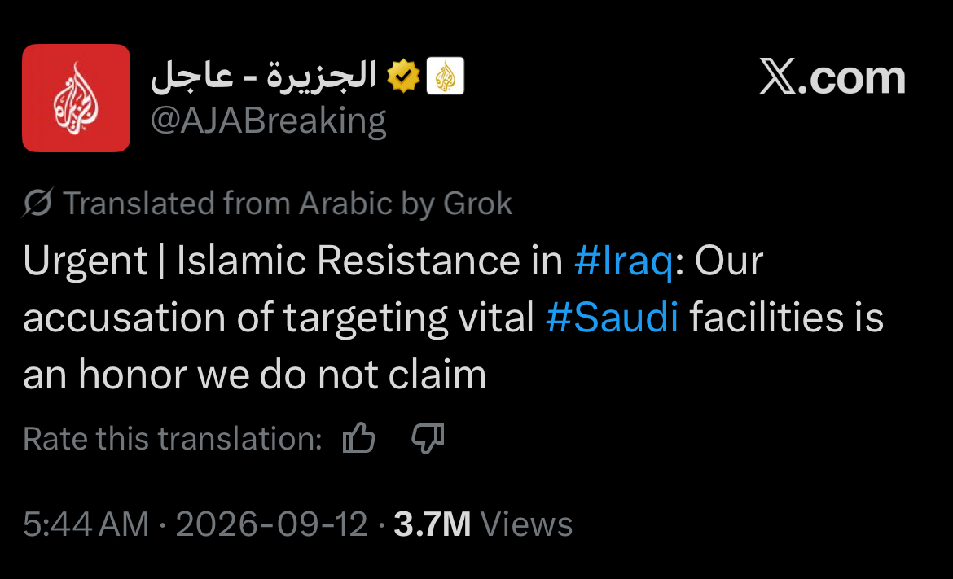The height and width of the screenshot is (579, 953).
Task: Click the Views label text
Action: pos(526,524)
